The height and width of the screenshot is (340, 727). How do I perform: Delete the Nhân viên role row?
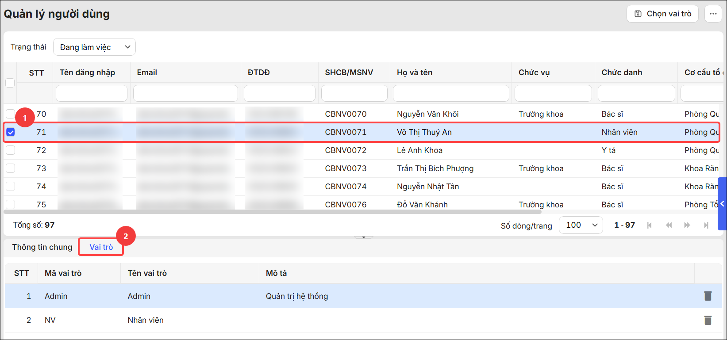(x=708, y=320)
